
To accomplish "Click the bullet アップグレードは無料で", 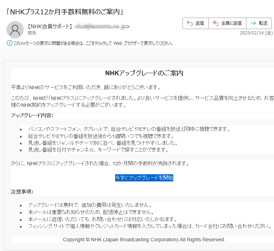I will point(90,205).
